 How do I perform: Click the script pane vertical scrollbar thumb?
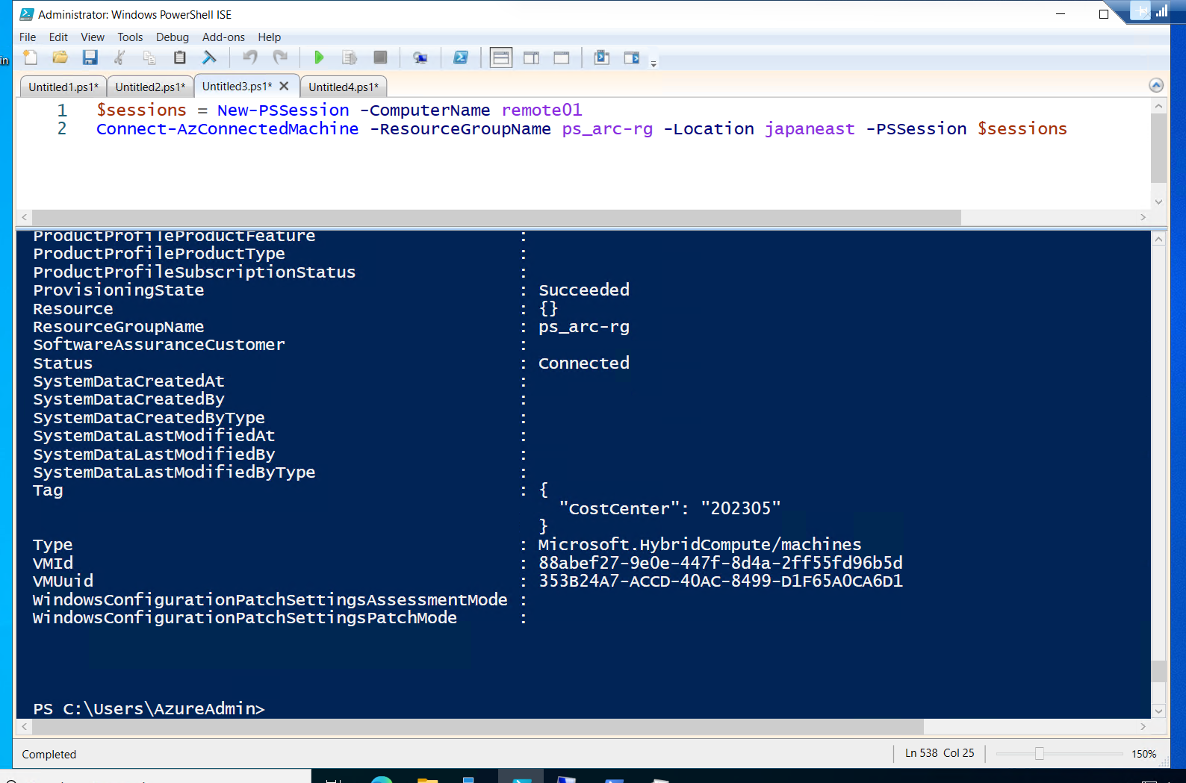pos(1158,148)
